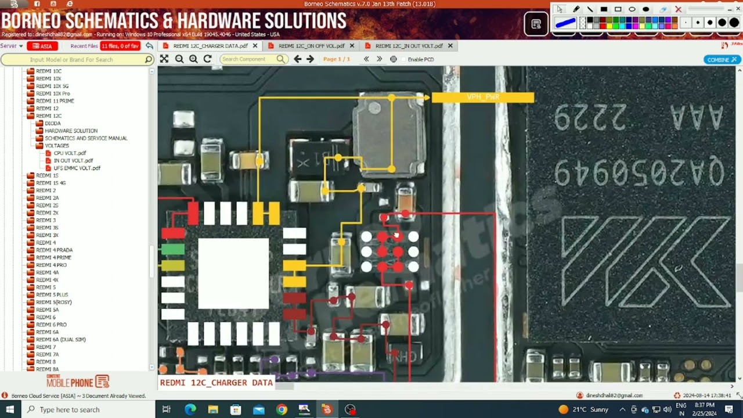Go to next page with right arrow

pyautogui.click(x=310, y=59)
